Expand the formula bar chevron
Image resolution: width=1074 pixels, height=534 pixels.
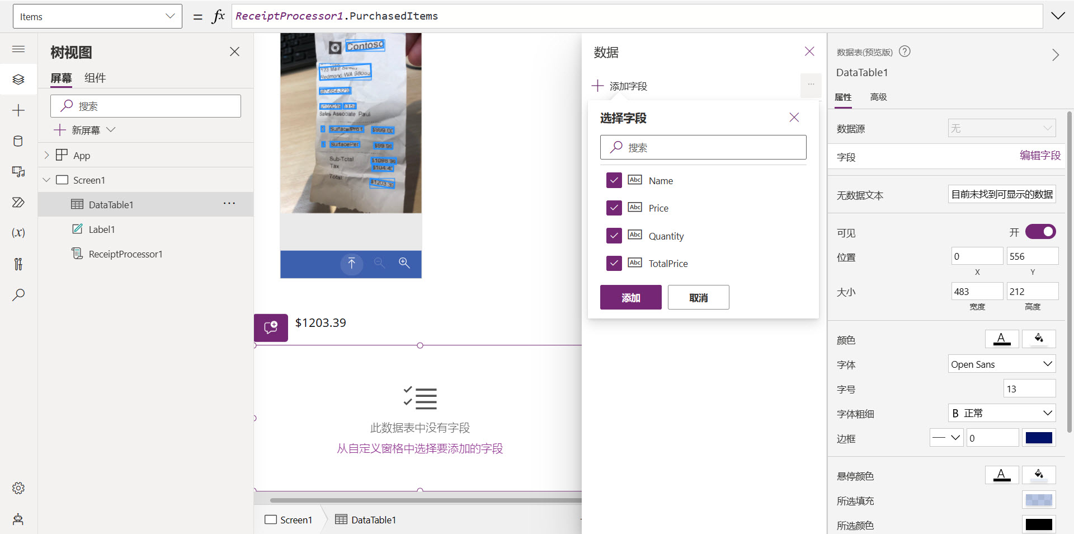pyautogui.click(x=1058, y=16)
